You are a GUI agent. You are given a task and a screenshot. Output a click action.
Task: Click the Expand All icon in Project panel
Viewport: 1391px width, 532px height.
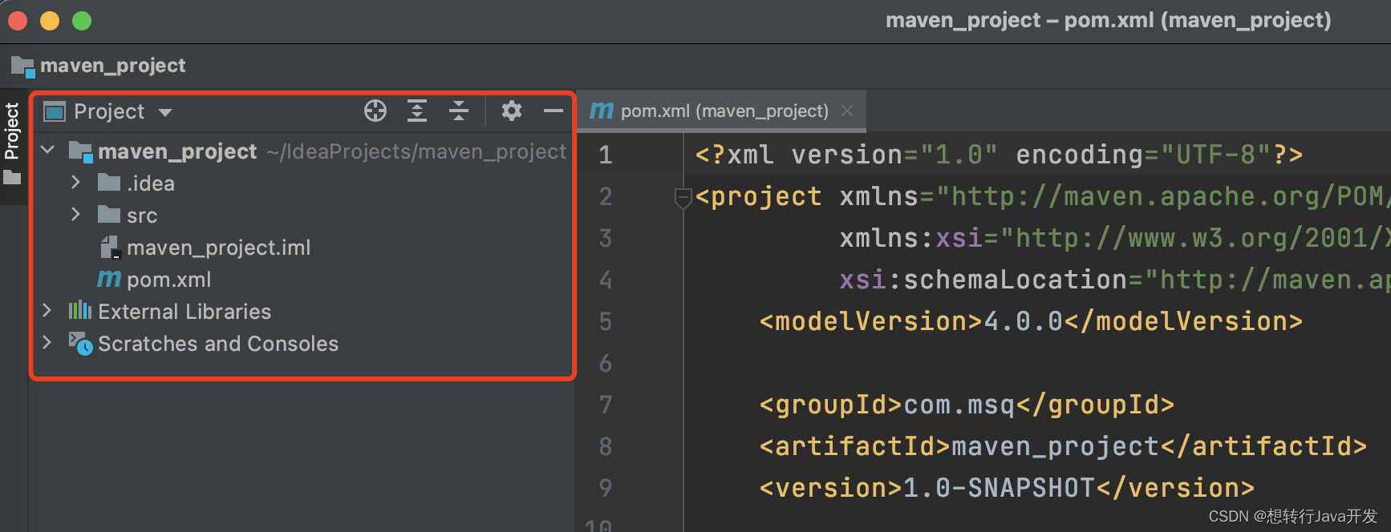417,111
